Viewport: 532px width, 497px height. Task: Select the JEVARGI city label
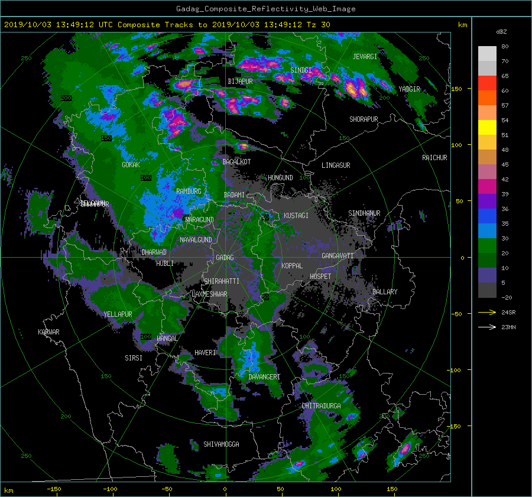(x=365, y=57)
